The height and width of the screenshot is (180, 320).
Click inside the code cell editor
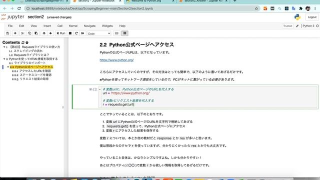(209, 96)
